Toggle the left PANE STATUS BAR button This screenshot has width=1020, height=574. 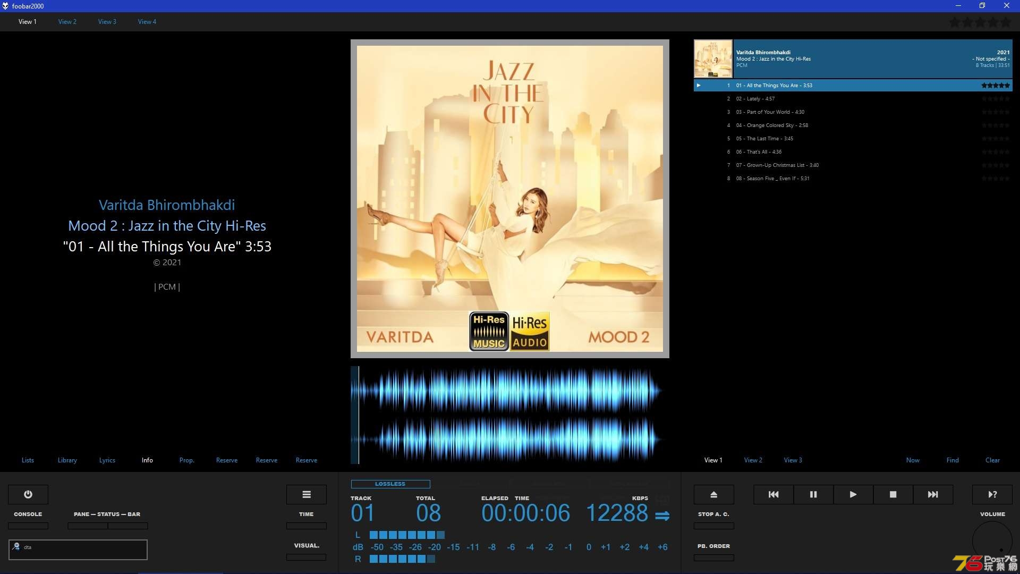pyautogui.click(x=88, y=526)
